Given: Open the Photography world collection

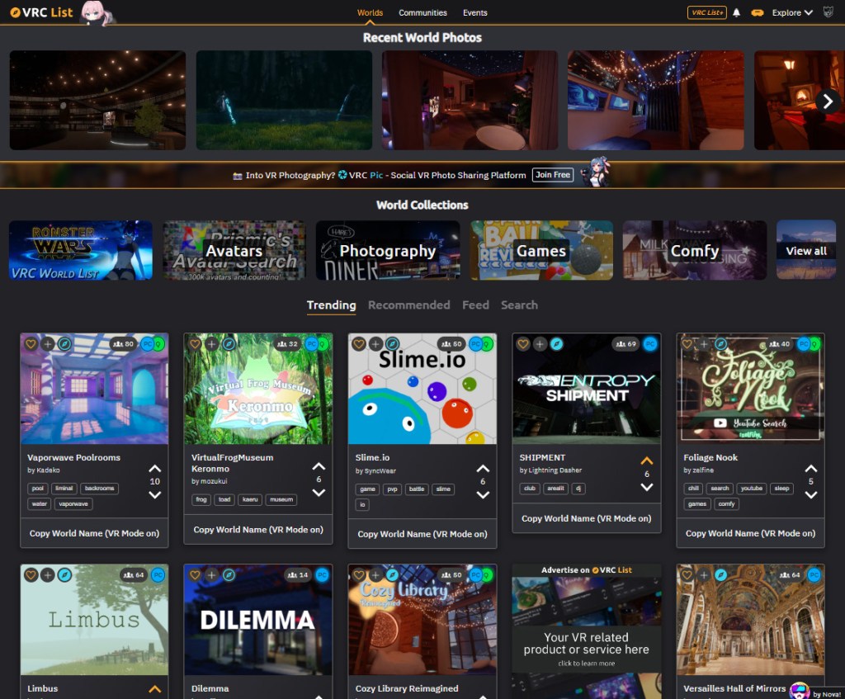Looking at the screenshot, I should [387, 251].
